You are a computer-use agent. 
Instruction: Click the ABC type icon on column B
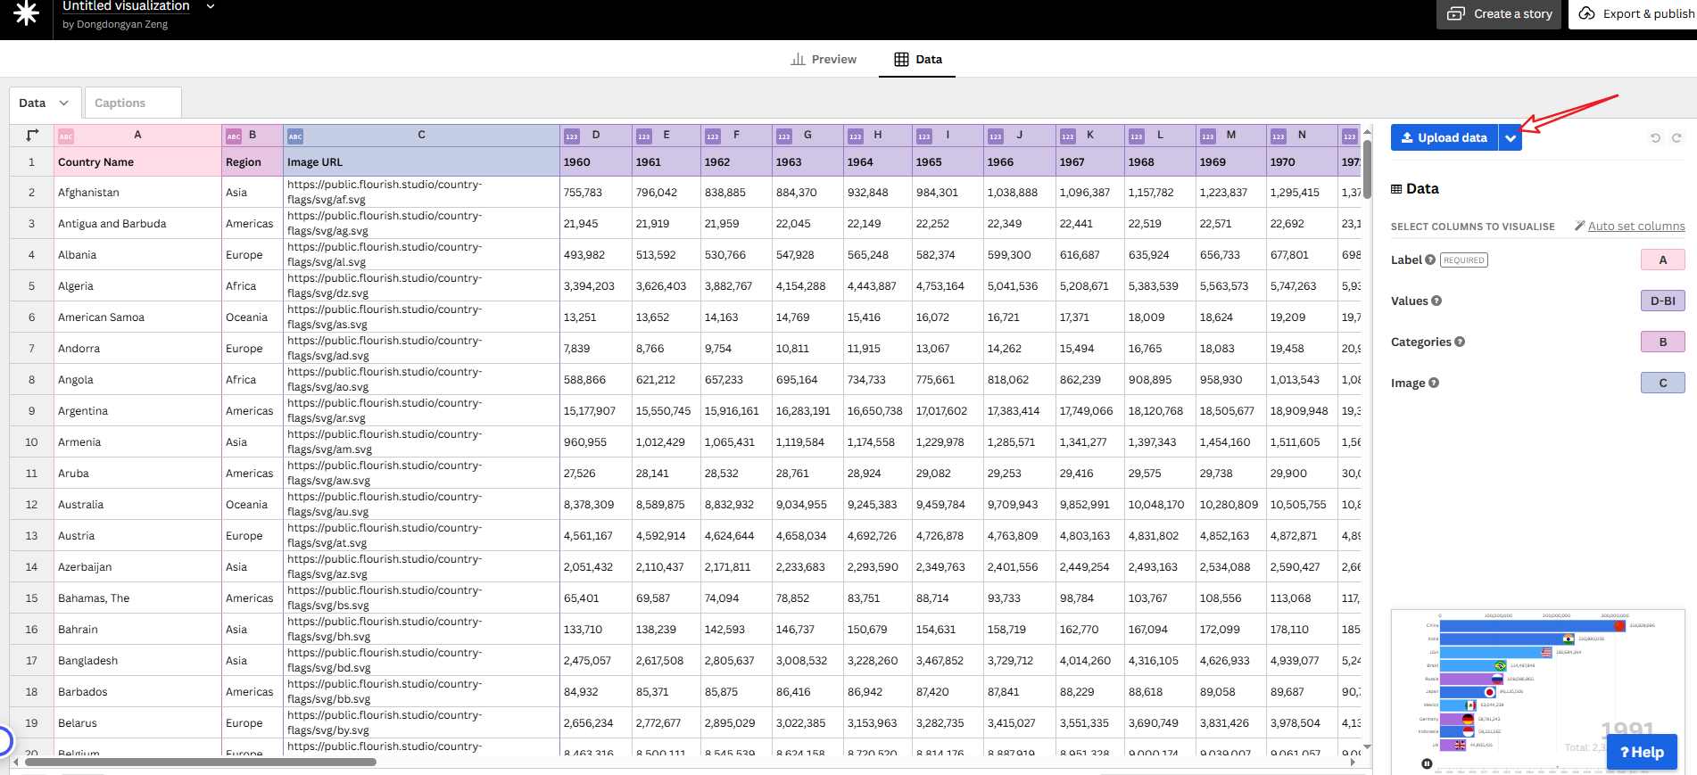coord(234,136)
